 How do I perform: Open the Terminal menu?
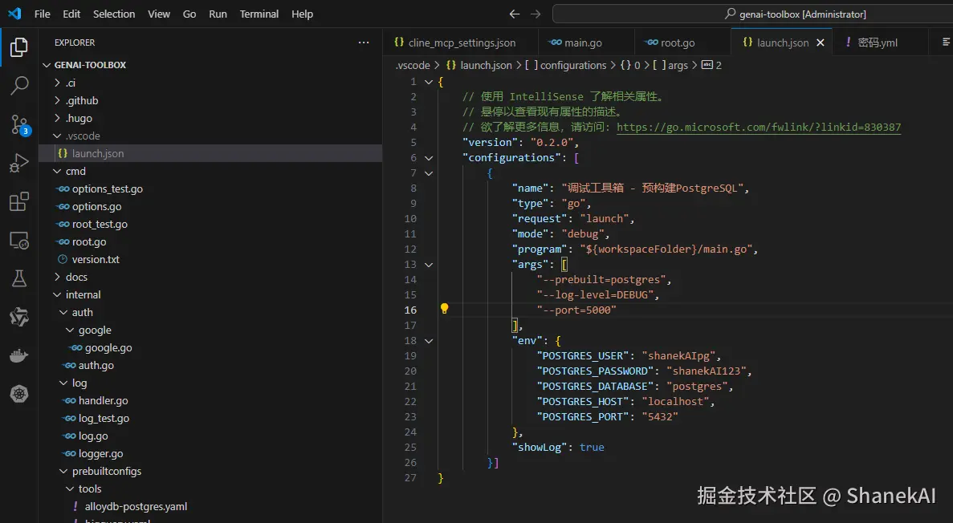pyautogui.click(x=259, y=14)
